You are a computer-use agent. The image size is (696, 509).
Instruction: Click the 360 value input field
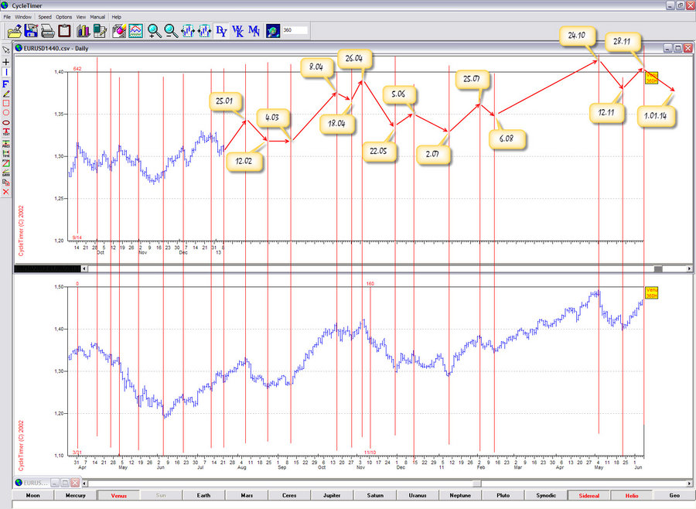coord(295,31)
